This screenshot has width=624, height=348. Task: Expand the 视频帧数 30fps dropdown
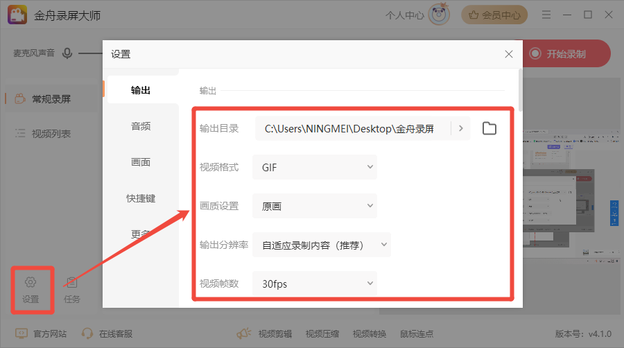315,284
